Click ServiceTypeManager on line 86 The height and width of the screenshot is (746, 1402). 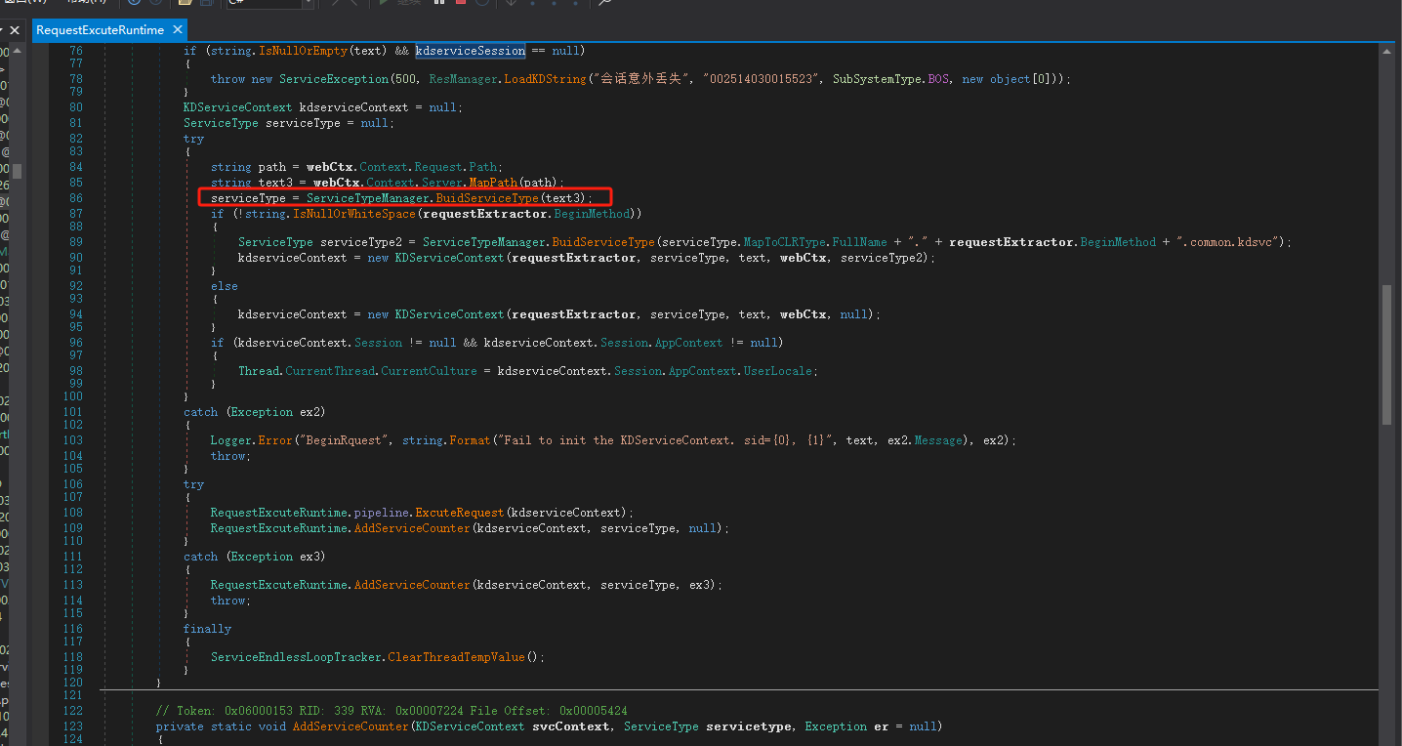coord(367,198)
